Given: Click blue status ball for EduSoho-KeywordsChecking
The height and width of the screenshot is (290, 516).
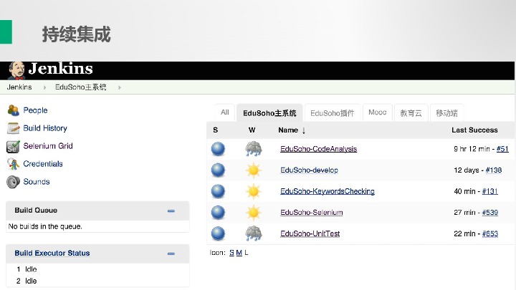Looking at the screenshot, I should coord(218,191).
